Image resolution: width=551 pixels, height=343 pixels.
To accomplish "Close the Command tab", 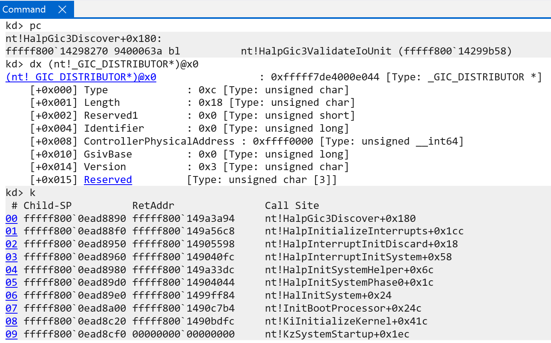I will [x=62, y=9].
